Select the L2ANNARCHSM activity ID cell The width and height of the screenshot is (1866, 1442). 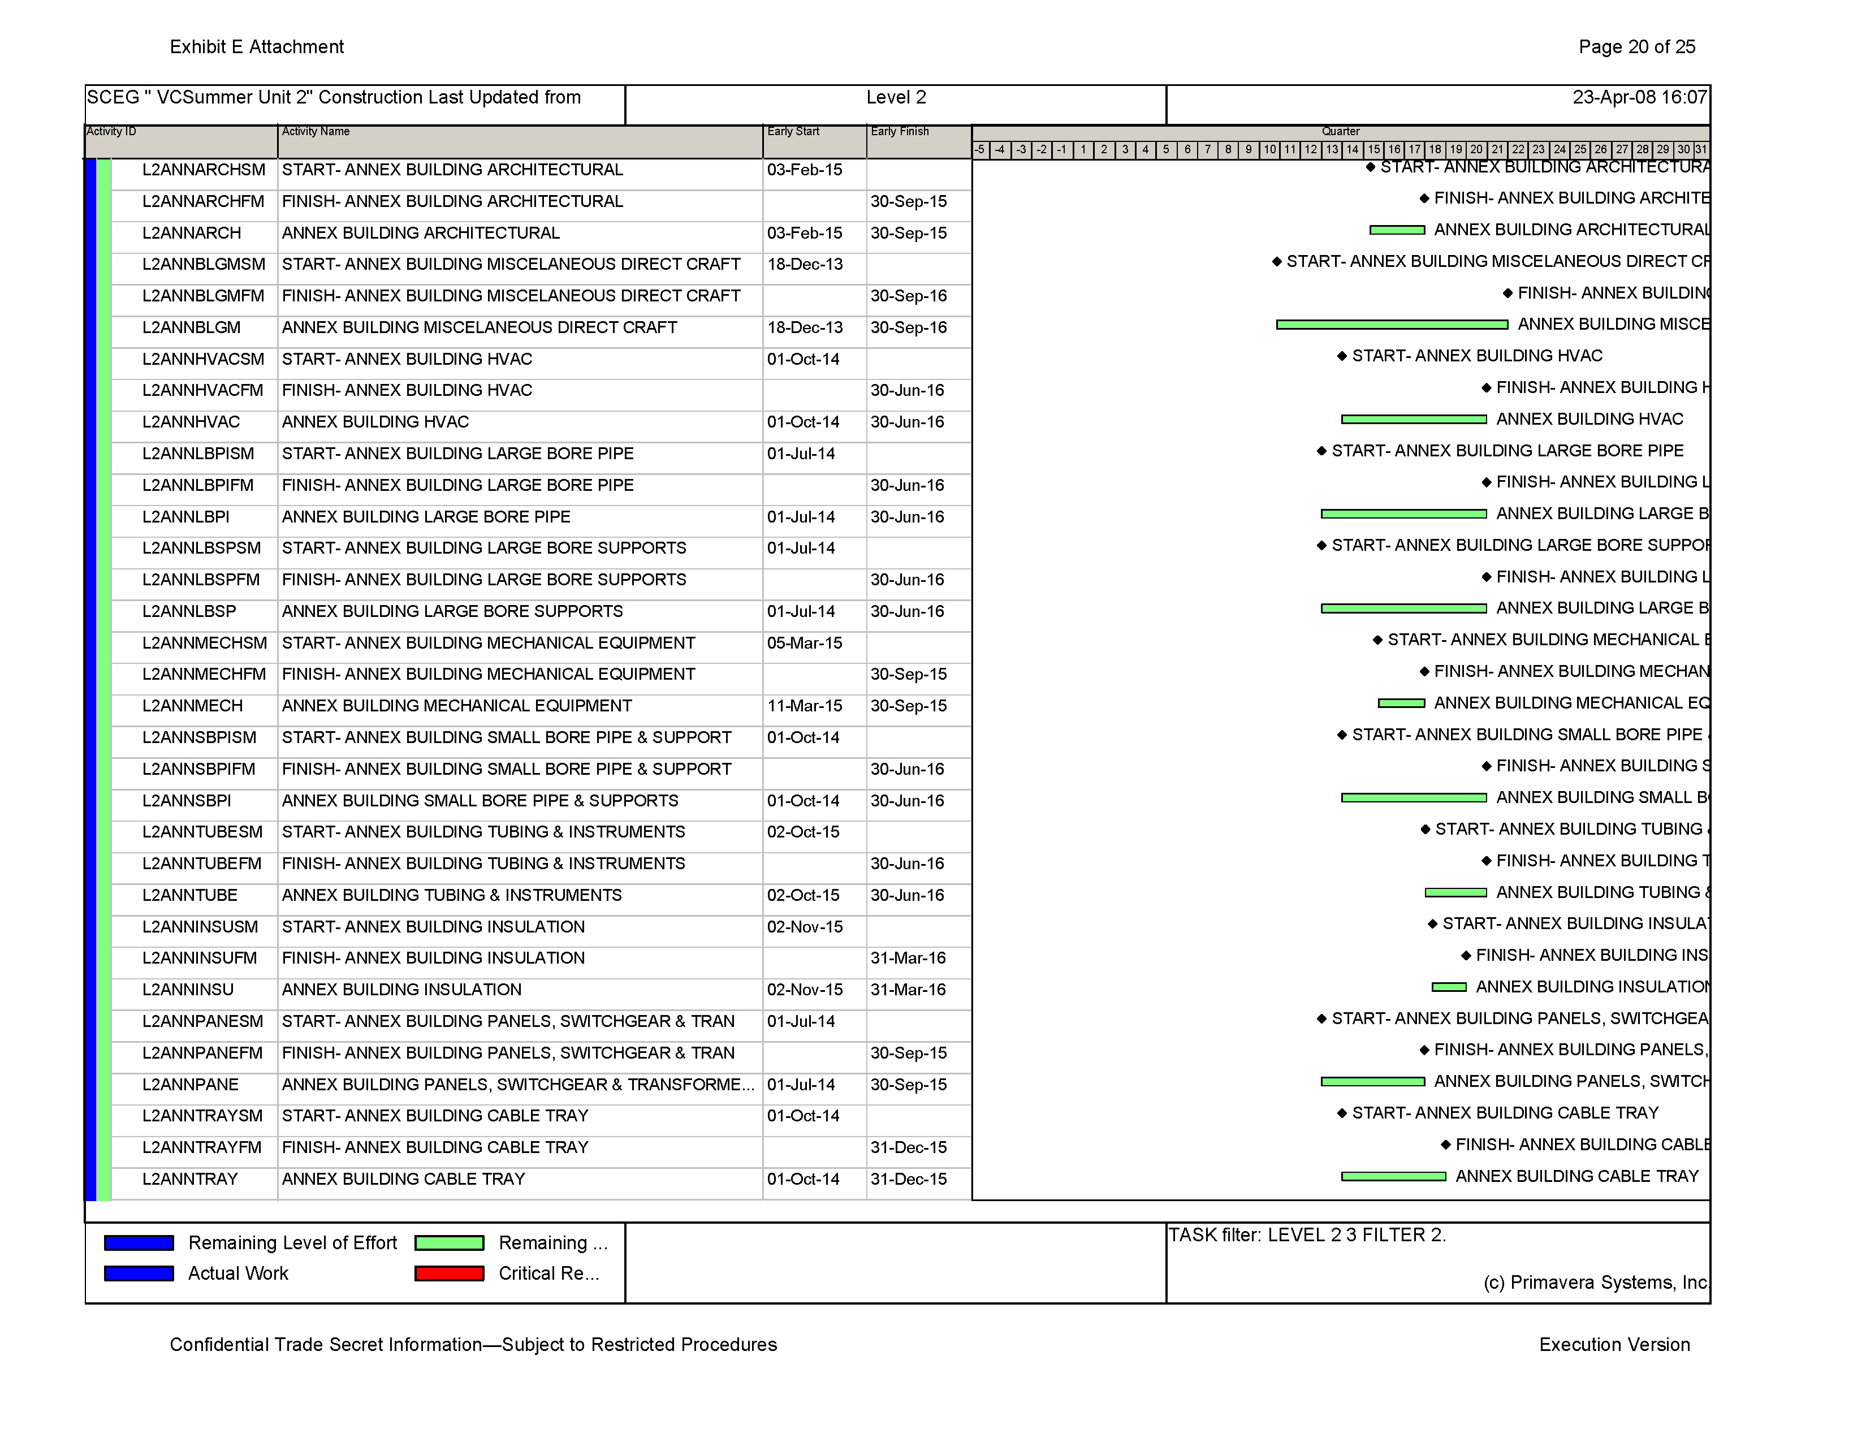click(204, 170)
